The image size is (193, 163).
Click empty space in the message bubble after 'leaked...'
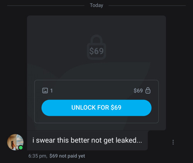click(x=145, y=140)
